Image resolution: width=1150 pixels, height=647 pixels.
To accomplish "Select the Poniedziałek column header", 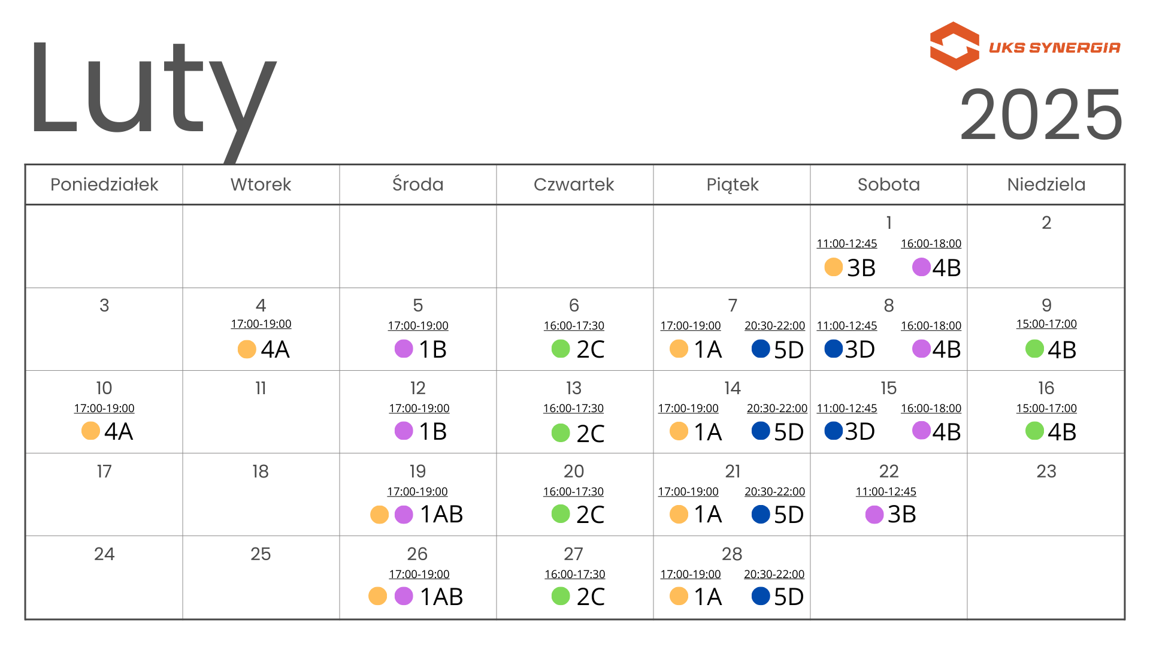I will [104, 185].
